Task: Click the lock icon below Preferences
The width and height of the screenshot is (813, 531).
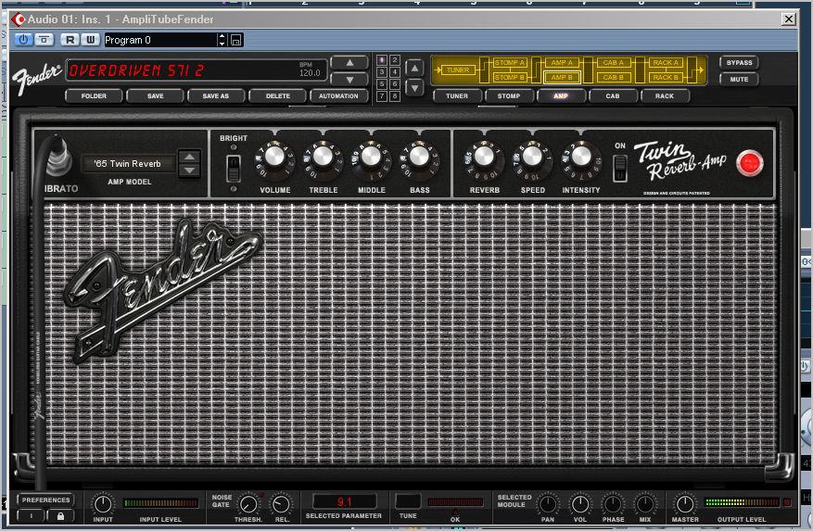Action: point(59,515)
